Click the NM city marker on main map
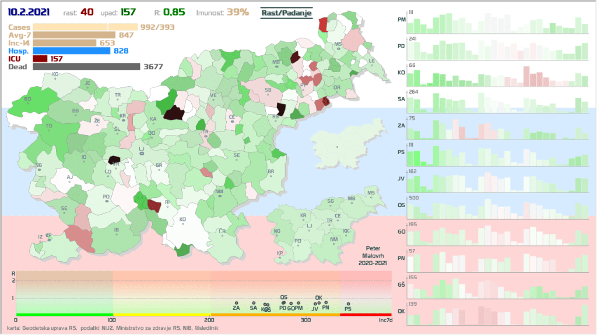 [x=219, y=196]
